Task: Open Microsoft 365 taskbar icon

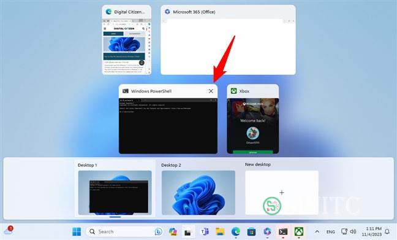Action: coord(267,231)
